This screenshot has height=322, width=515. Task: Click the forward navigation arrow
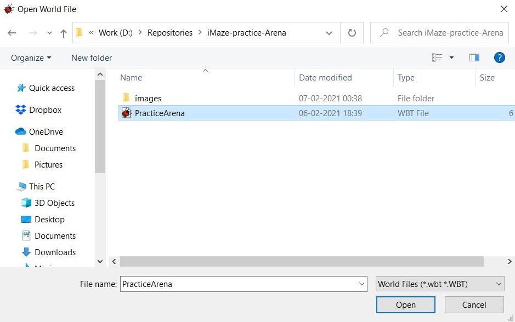[x=33, y=33]
